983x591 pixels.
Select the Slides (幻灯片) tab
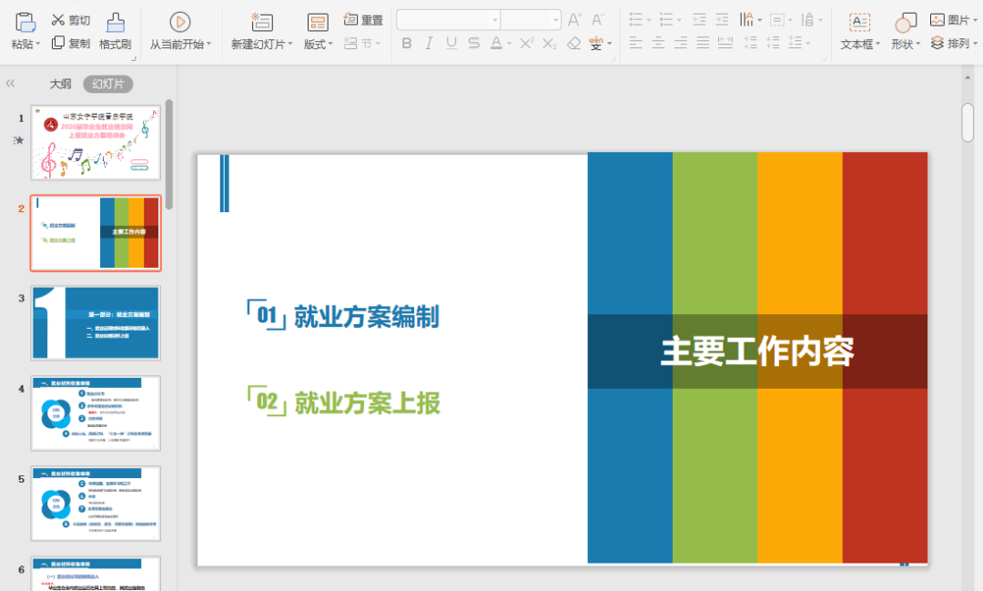click(x=107, y=84)
